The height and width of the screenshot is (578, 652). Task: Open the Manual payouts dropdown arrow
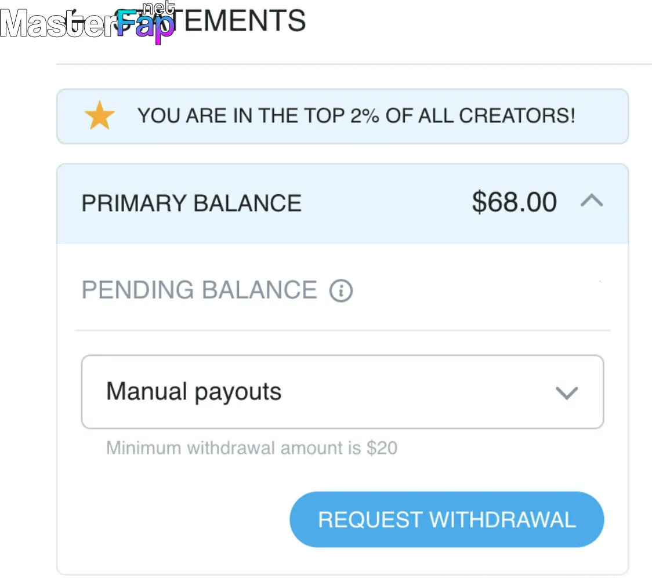(566, 392)
